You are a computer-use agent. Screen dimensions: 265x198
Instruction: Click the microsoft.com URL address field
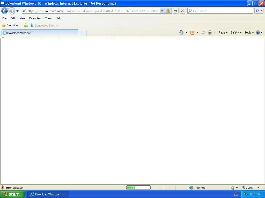pyautogui.click(x=93, y=11)
